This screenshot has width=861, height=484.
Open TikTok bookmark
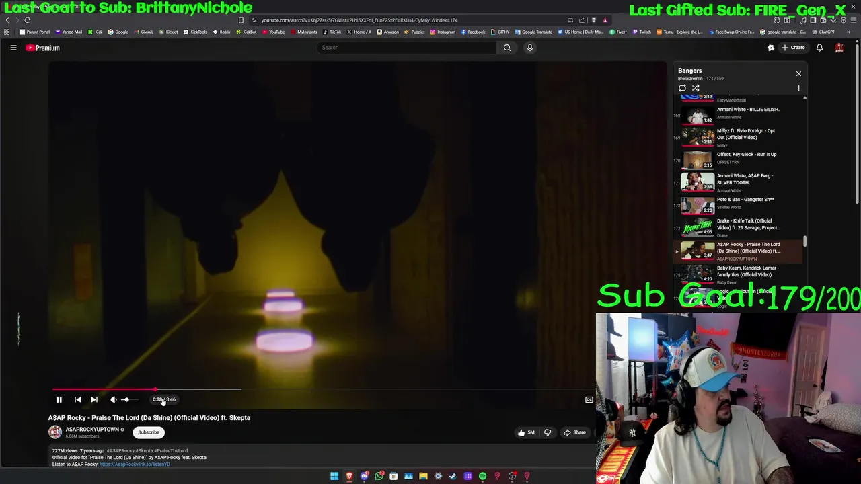coord(332,32)
